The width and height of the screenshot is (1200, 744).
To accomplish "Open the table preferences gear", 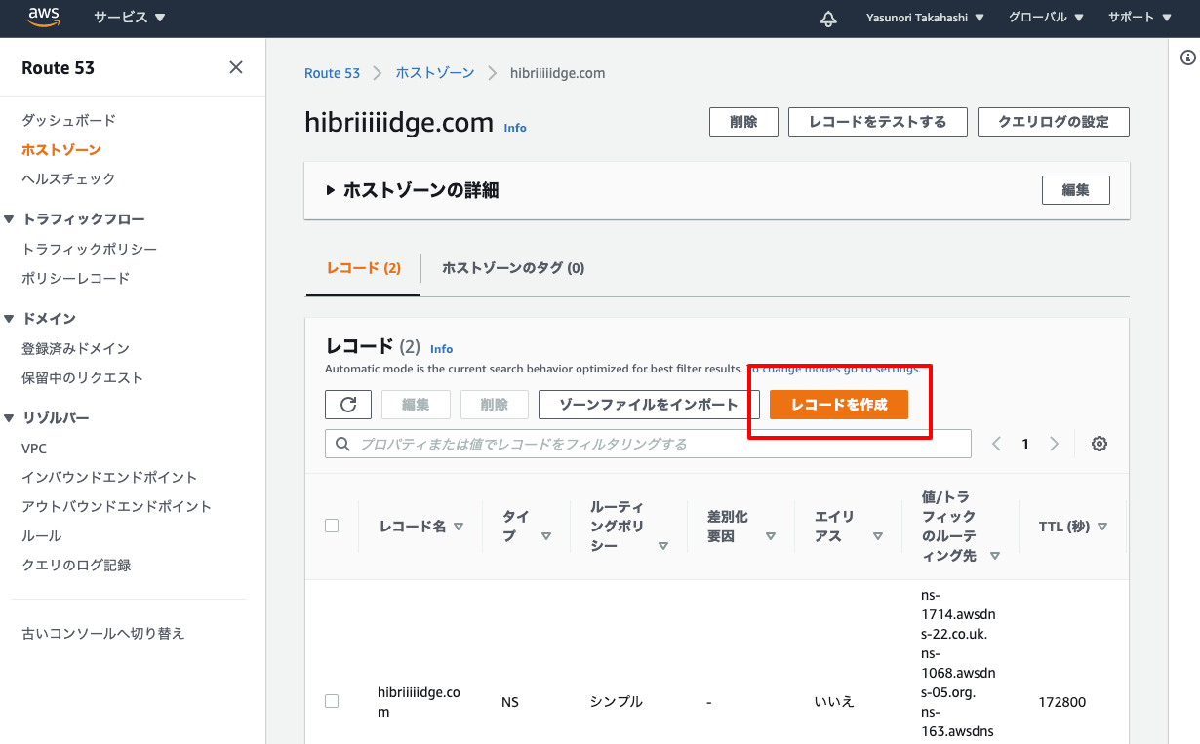I will pos(1099,443).
